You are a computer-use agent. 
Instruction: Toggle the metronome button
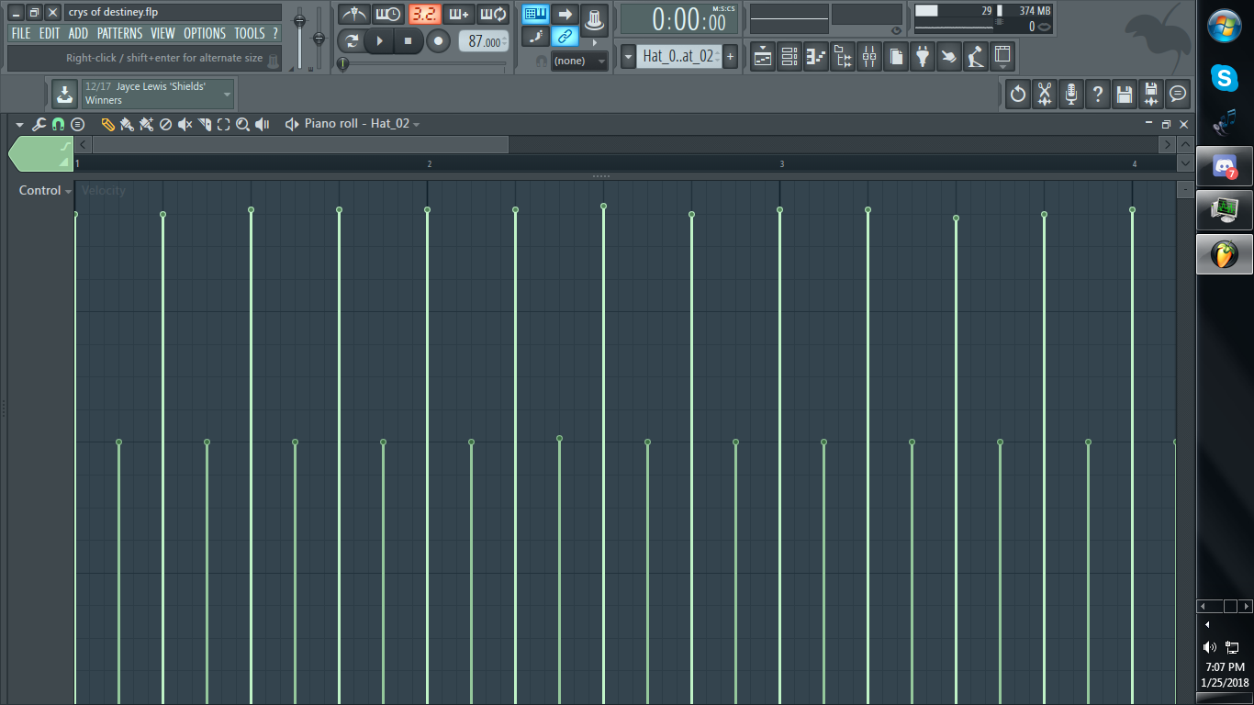coord(354,14)
